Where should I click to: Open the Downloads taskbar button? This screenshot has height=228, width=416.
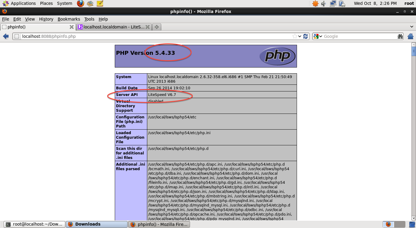coord(97,224)
